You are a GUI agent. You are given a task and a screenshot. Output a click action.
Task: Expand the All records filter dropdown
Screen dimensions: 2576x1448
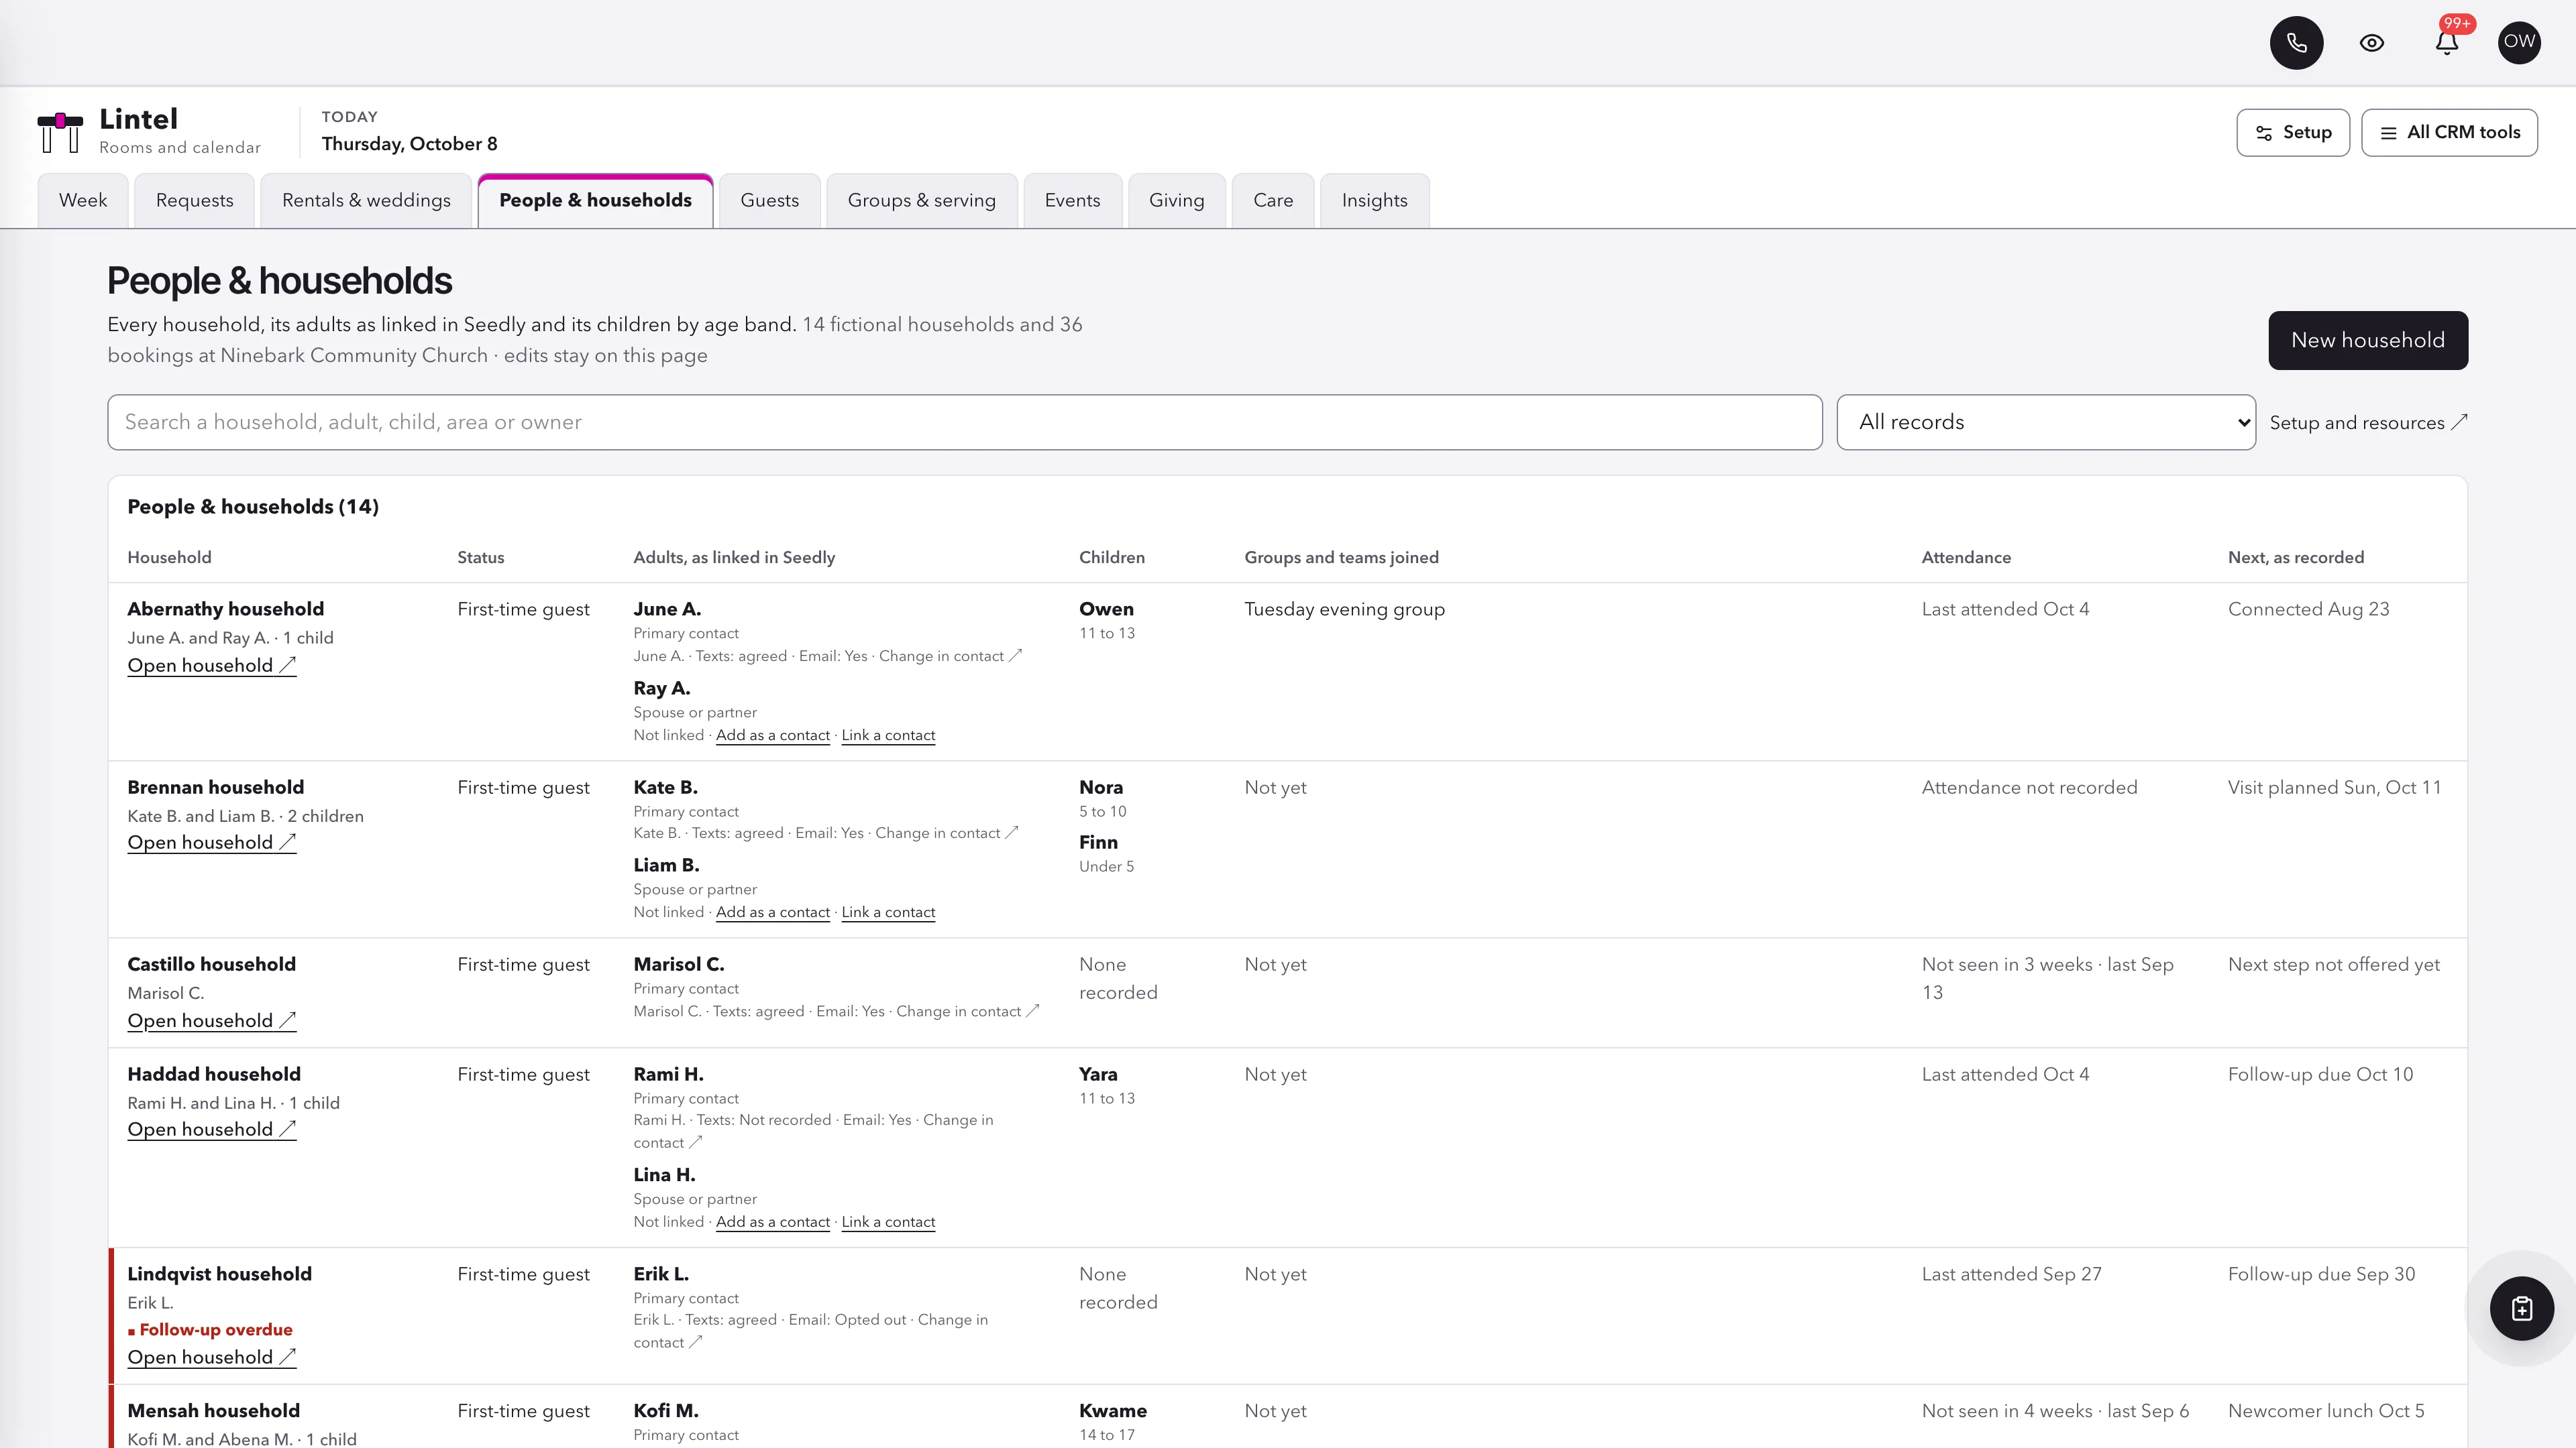coord(2045,423)
